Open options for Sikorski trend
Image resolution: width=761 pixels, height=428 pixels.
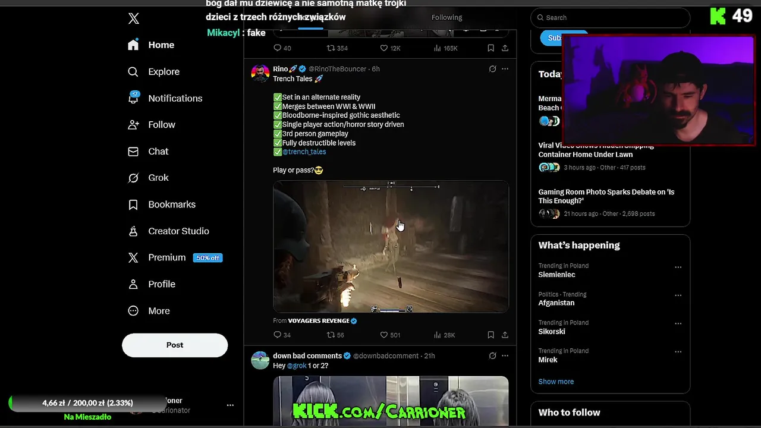[678, 324]
